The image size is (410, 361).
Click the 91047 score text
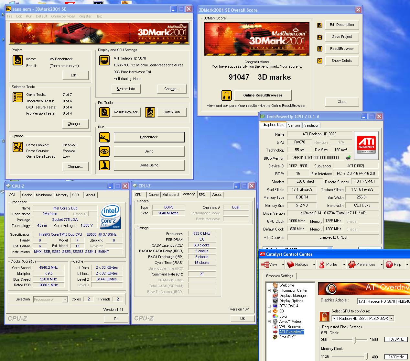point(239,77)
